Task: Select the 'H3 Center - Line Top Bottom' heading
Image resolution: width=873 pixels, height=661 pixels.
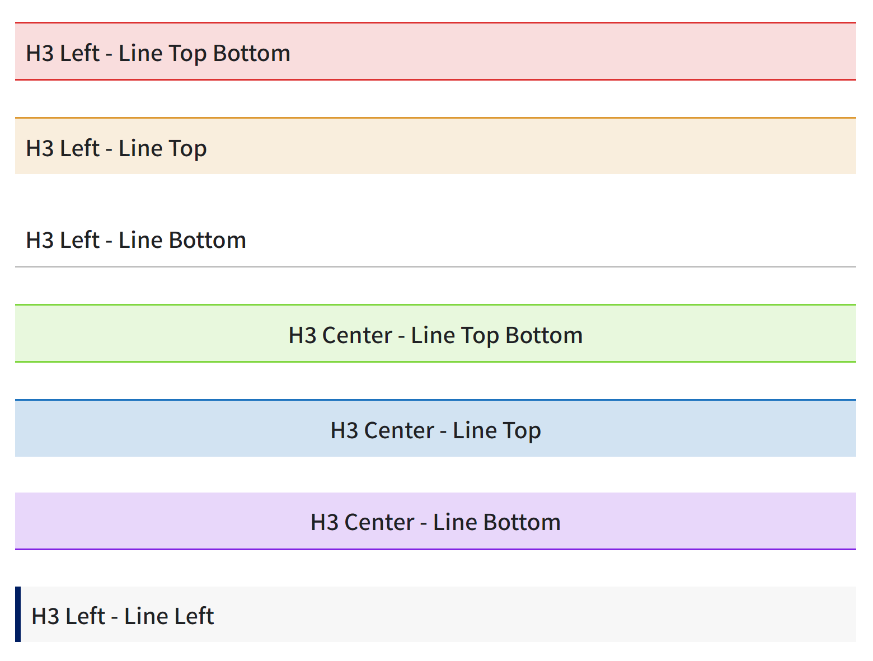Action: click(435, 334)
